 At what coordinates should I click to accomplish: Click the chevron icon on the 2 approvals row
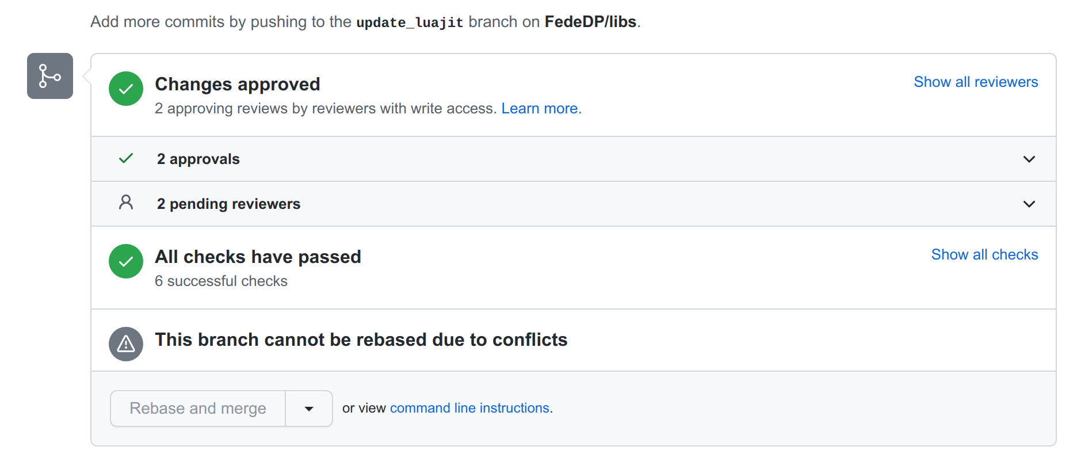point(1029,159)
